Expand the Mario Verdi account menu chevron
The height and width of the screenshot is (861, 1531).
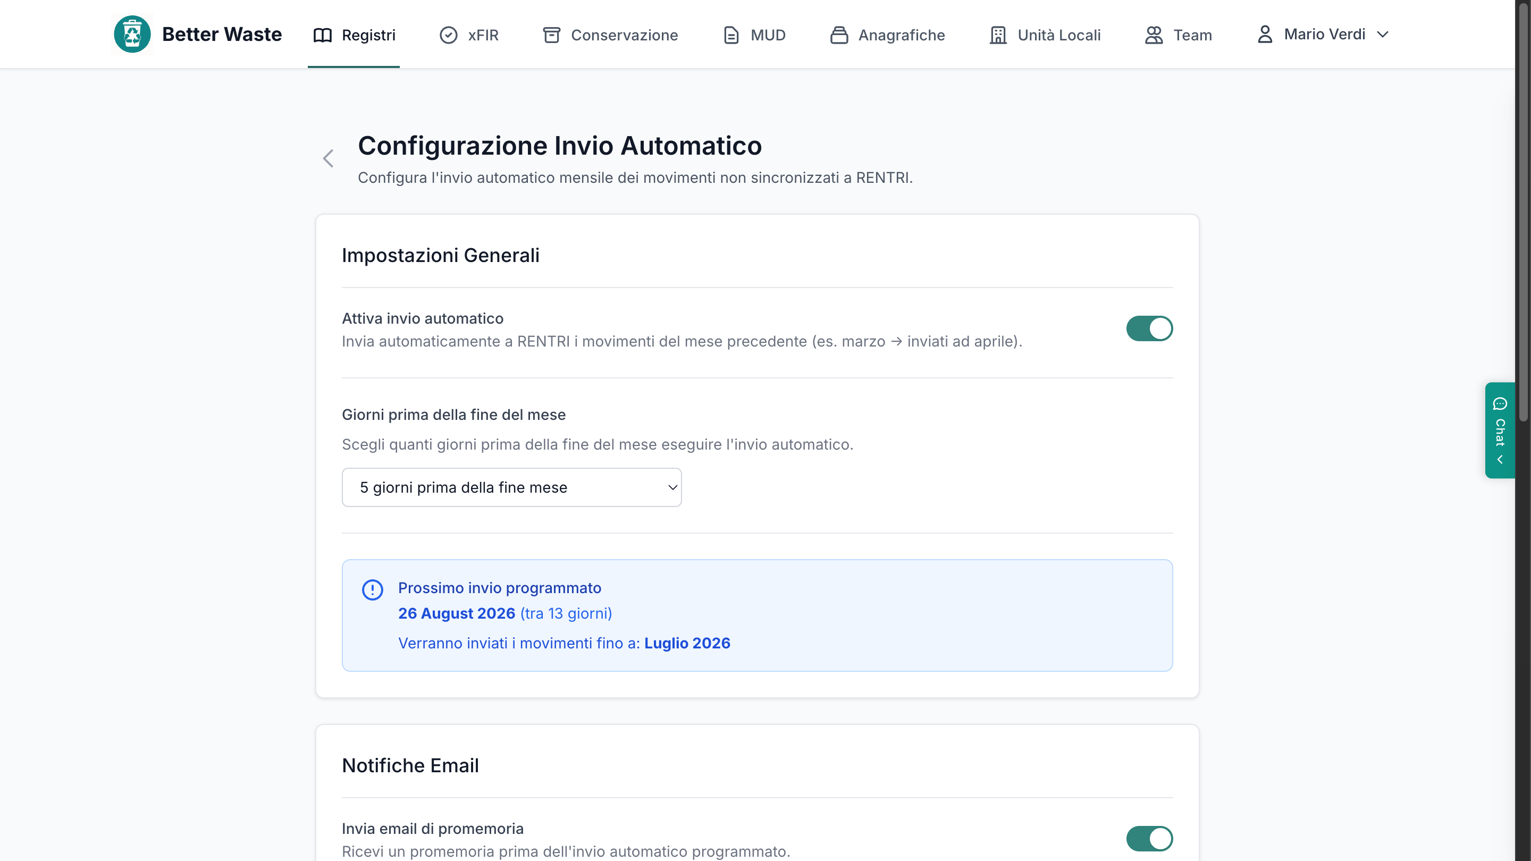pyautogui.click(x=1382, y=35)
